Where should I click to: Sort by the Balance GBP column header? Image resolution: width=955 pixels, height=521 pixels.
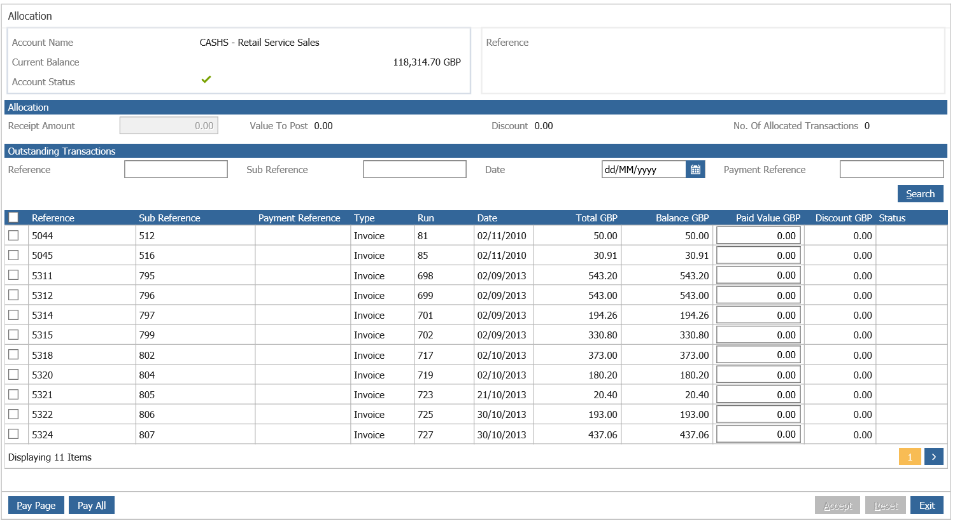click(682, 218)
